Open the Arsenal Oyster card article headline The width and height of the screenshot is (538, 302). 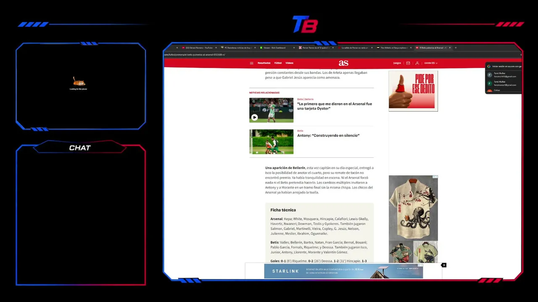click(335, 106)
